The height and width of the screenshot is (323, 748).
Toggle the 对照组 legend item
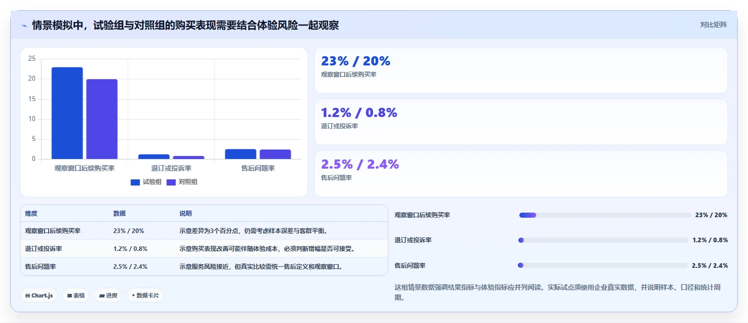(x=182, y=182)
